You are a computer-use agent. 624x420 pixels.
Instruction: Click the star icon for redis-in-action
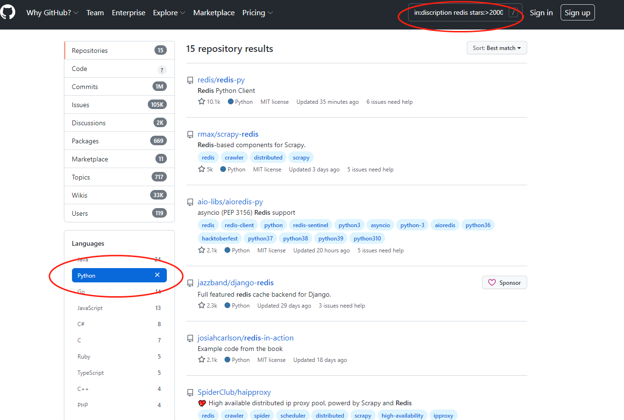pyautogui.click(x=202, y=360)
